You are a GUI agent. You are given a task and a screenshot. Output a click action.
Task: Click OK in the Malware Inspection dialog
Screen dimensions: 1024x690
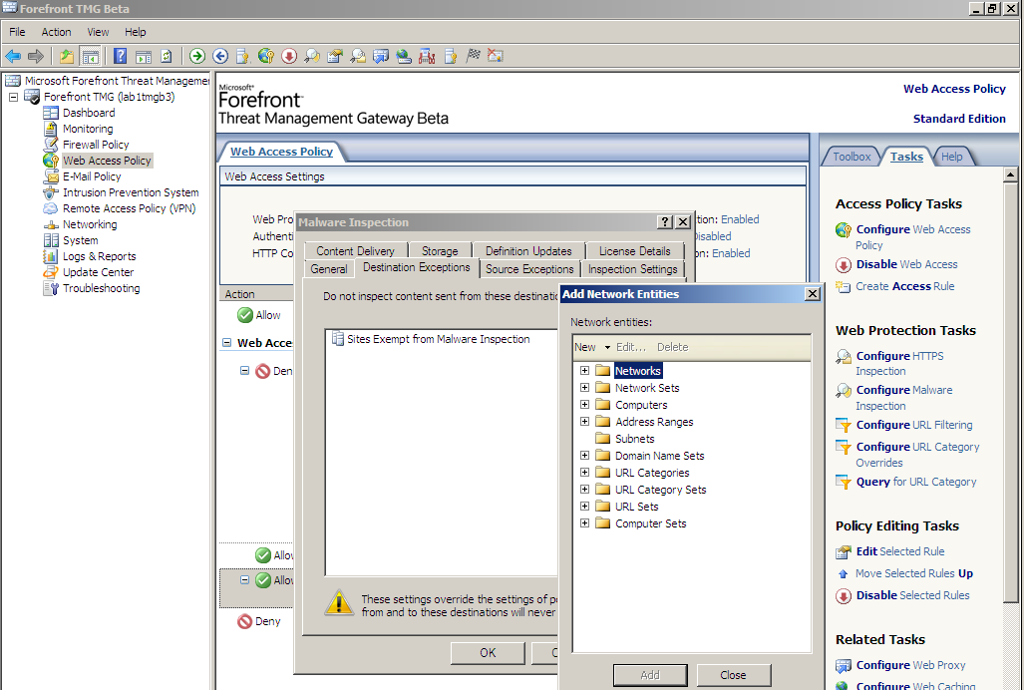coord(488,653)
